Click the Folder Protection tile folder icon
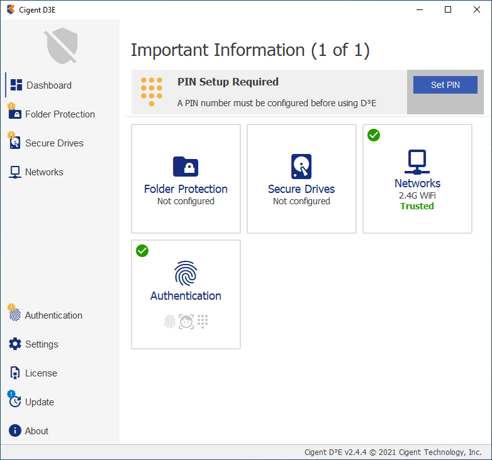This screenshot has height=460, width=492. point(186,167)
